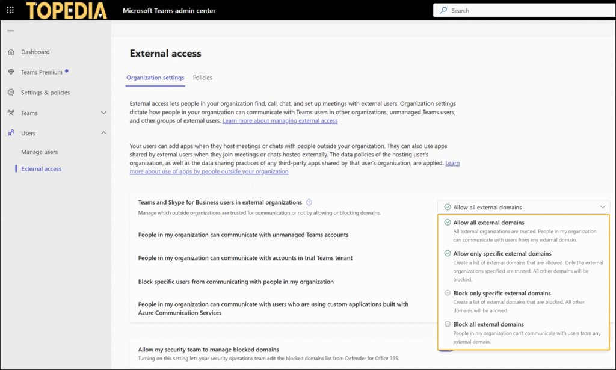Image resolution: width=616 pixels, height=370 pixels.
Task: Click the Settings & policies gear icon
Action: tap(11, 93)
